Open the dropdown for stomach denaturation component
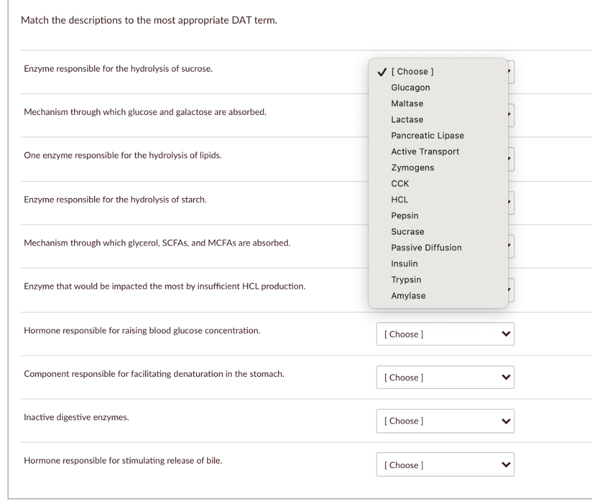 coord(445,377)
